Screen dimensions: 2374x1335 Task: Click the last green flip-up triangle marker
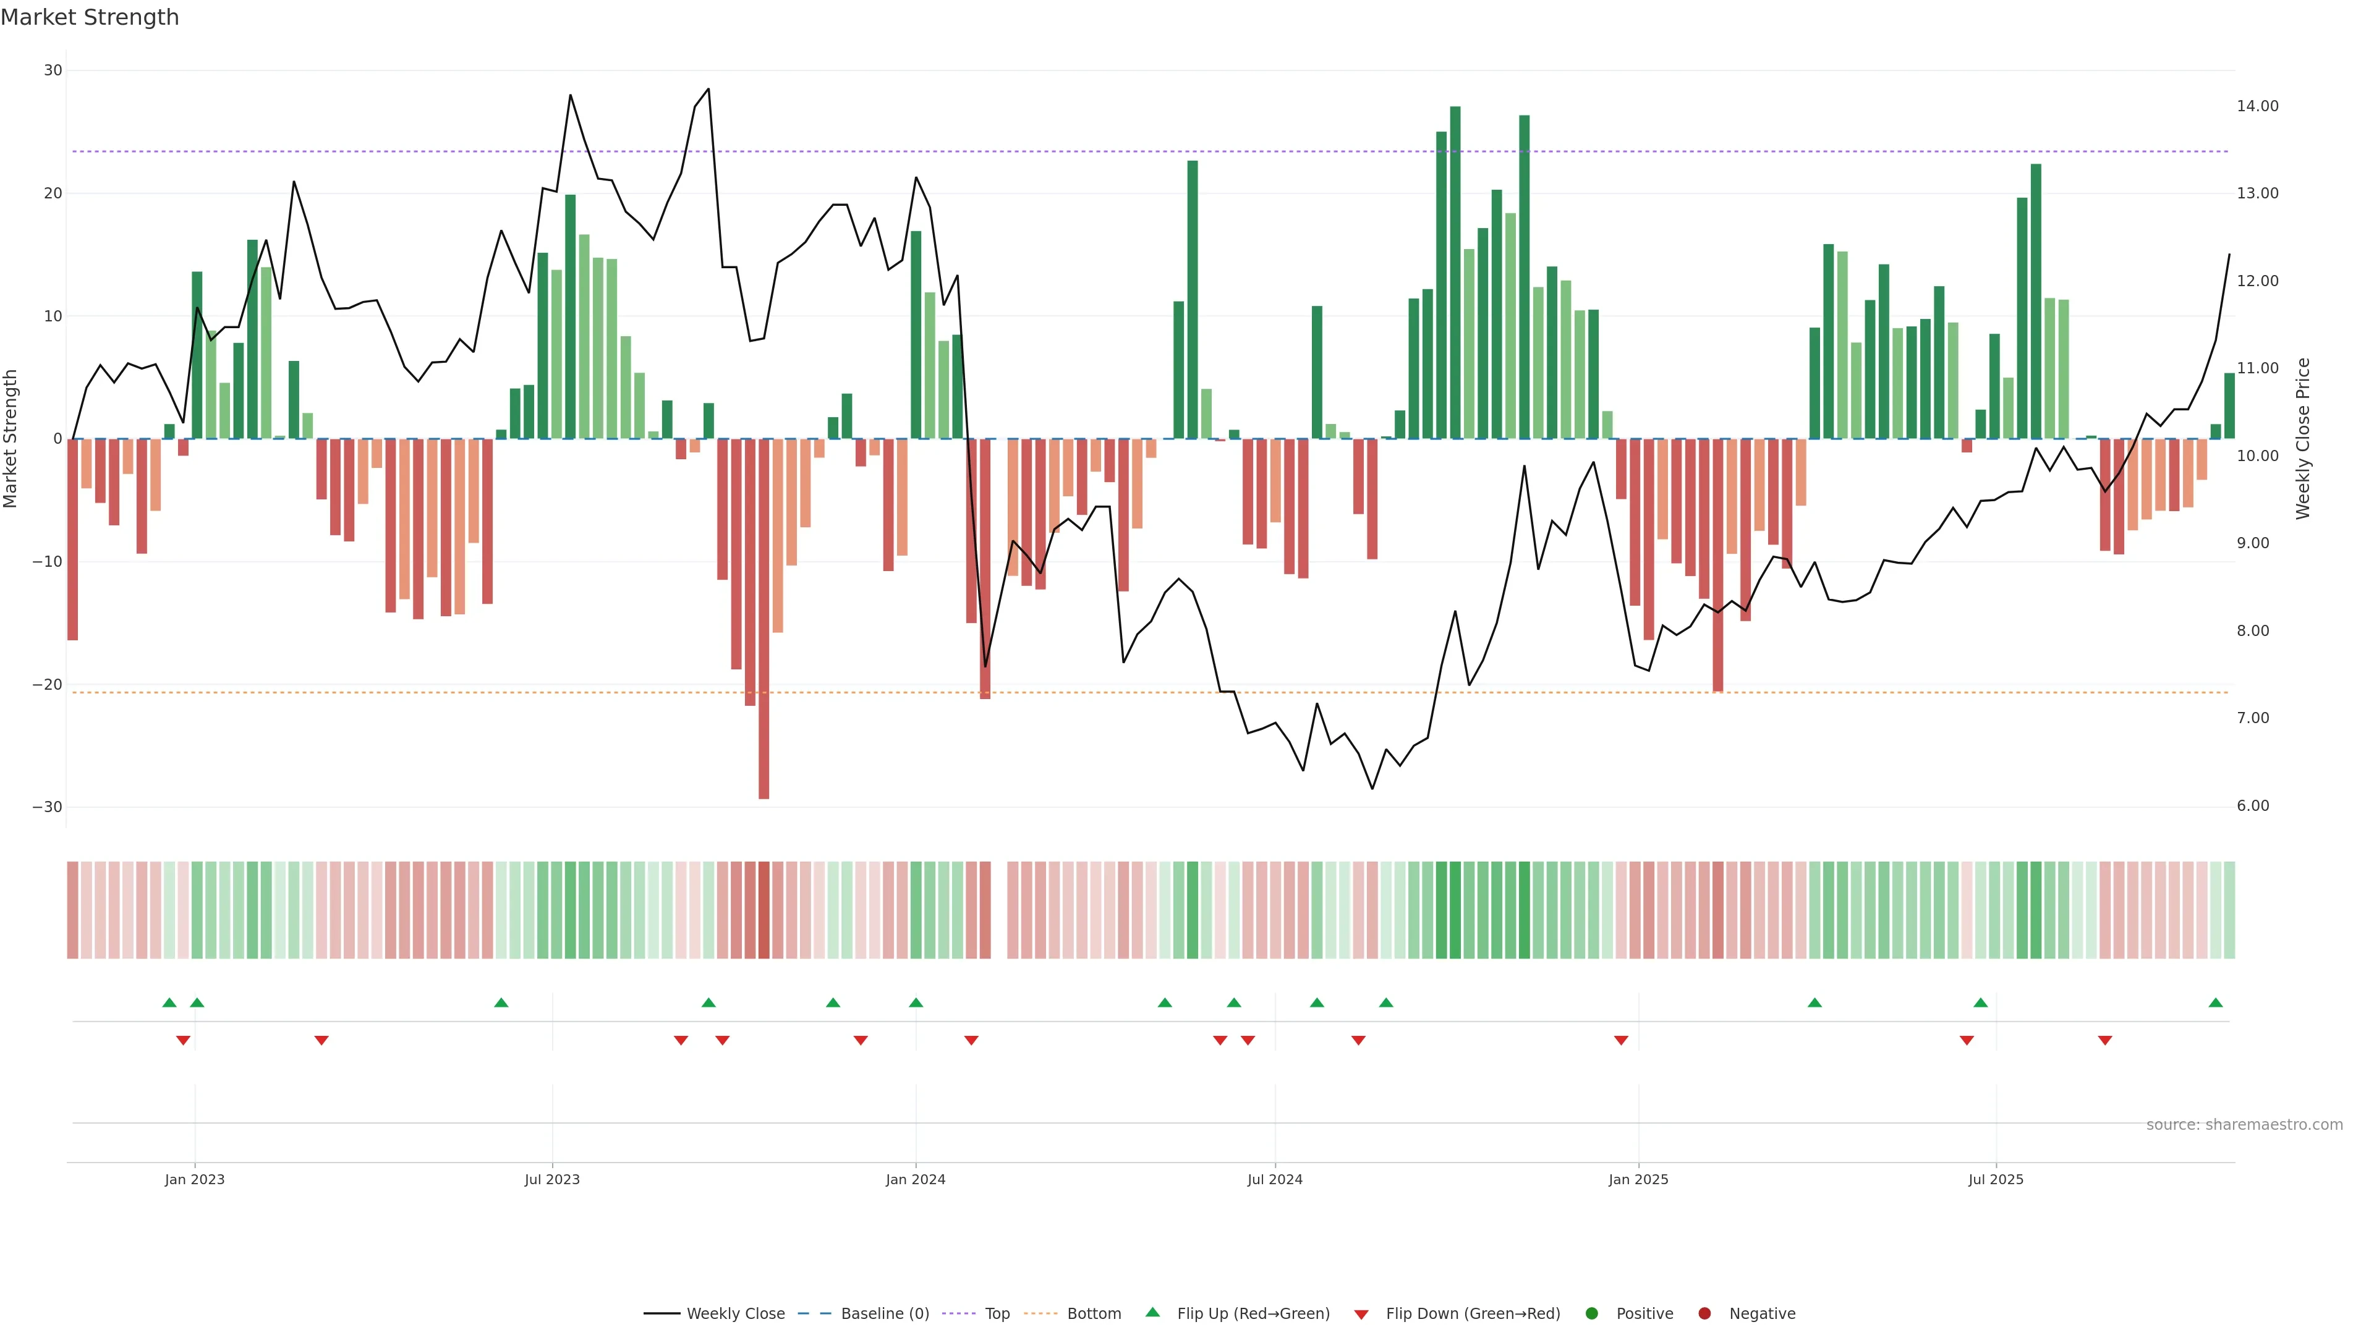tap(2216, 1002)
